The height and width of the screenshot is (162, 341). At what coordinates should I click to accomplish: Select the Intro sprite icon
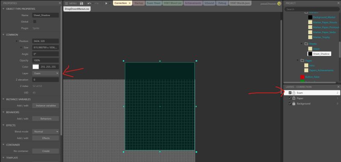coord(306,65)
